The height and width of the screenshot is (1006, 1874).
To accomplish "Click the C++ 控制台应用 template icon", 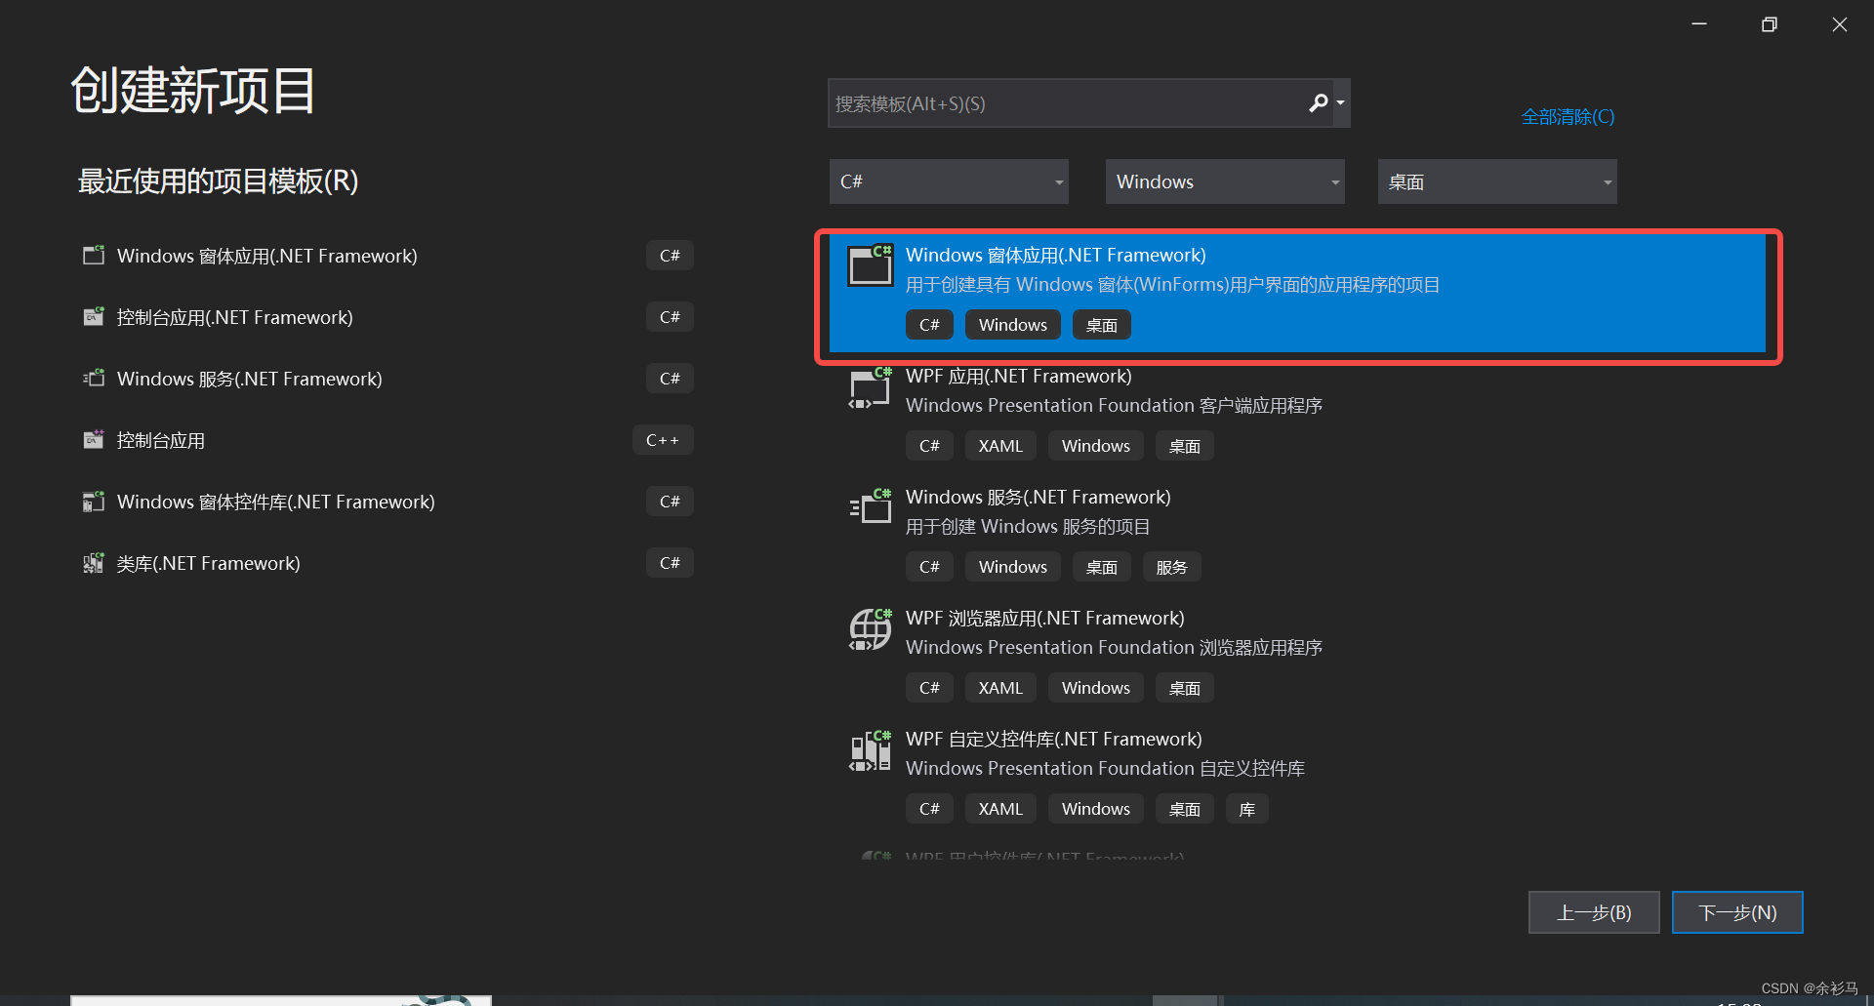I will [x=93, y=439].
